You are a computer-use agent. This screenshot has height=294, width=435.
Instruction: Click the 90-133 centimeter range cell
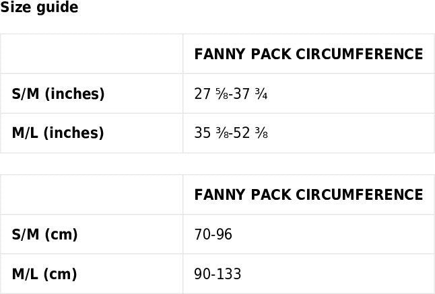217,274
